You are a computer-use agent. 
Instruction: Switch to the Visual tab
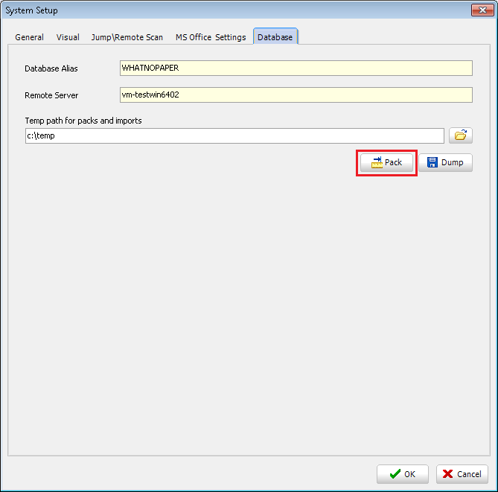point(68,37)
